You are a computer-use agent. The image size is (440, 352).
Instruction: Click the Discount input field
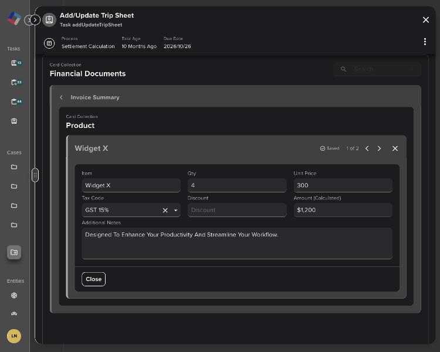pos(237,210)
